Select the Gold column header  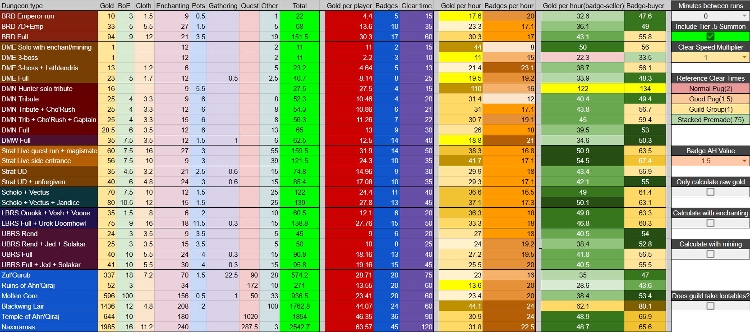pos(107,6)
